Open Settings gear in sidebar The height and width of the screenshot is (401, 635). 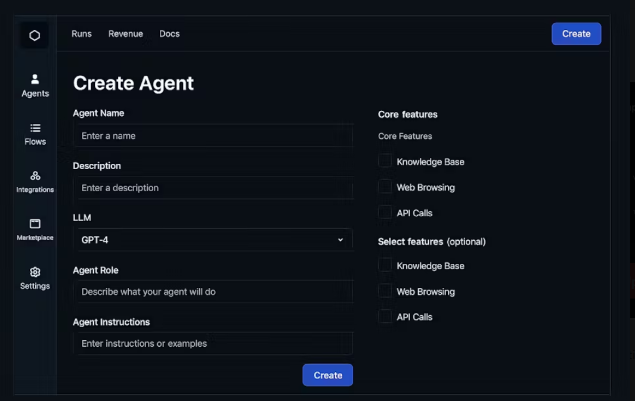[x=35, y=272]
